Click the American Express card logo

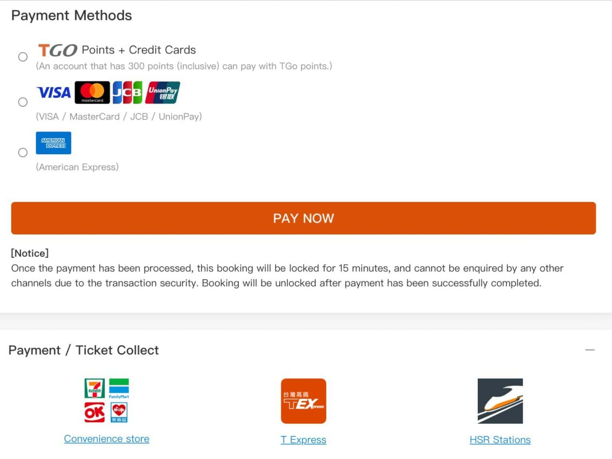pyautogui.click(x=53, y=143)
